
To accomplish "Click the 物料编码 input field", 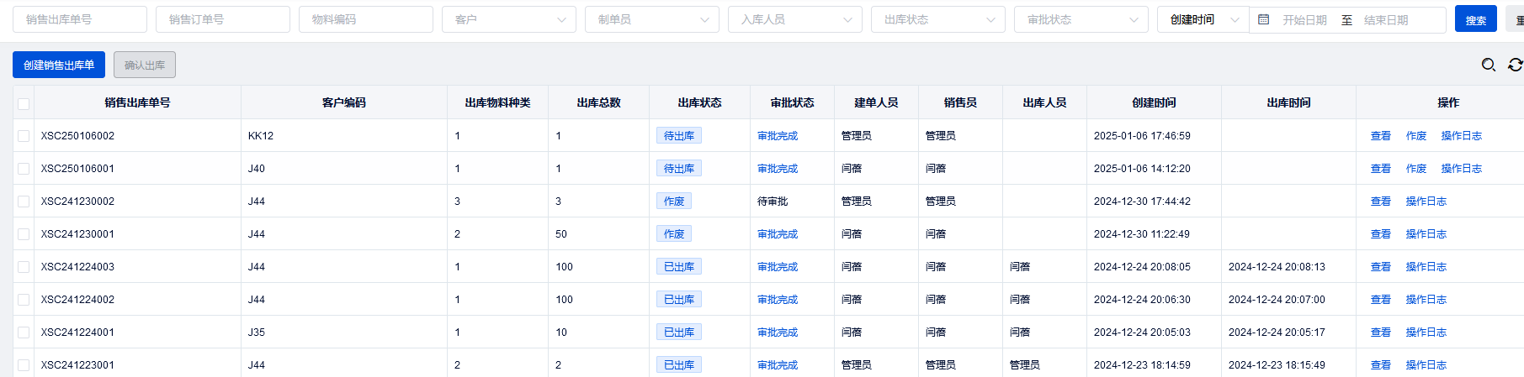I will 366,19.
